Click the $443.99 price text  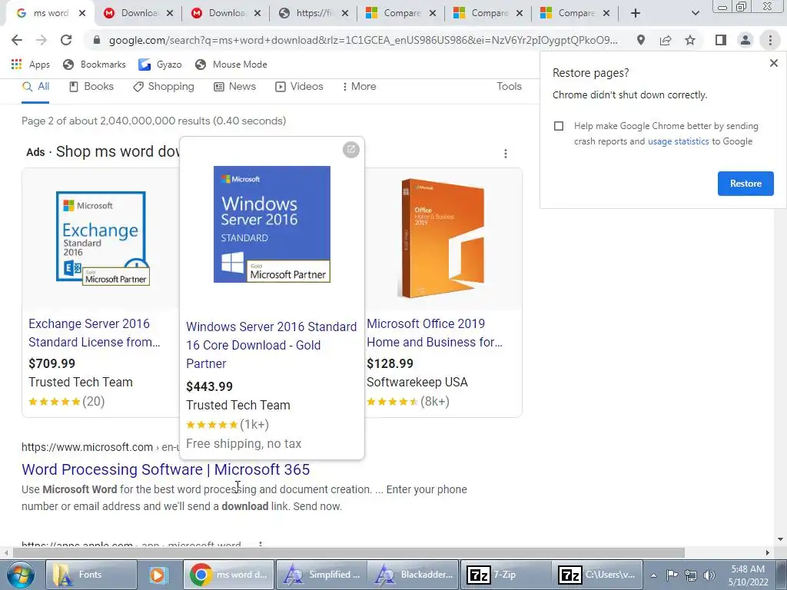(x=209, y=387)
